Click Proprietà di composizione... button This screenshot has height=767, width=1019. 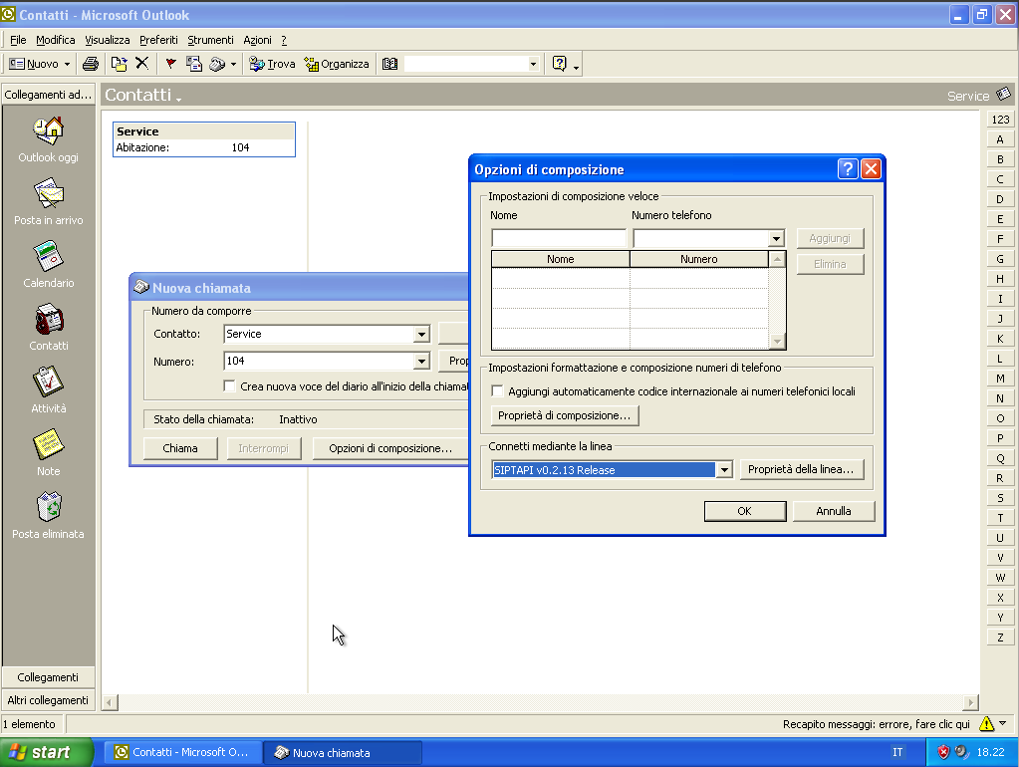[x=564, y=415]
